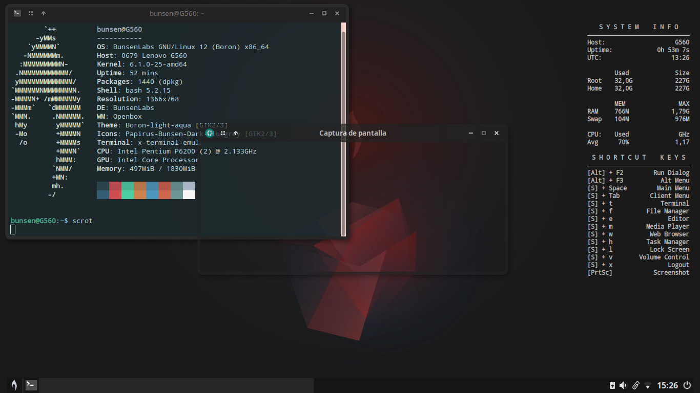Click the "Host: 0679 Lenovo G560" terminal line
700x393 pixels.
(142, 56)
